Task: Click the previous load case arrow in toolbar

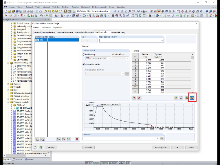Action: click(115, 11)
